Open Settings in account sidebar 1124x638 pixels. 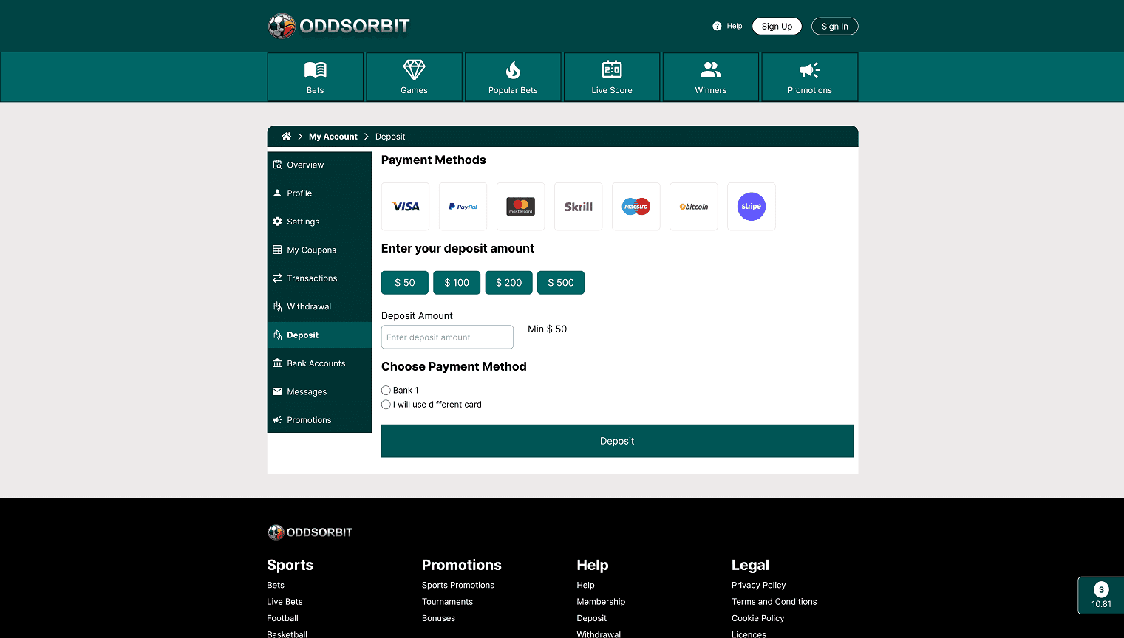pyautogui.click(x=319, y=222)
